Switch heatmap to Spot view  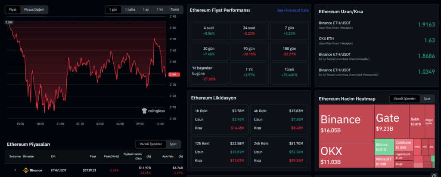426,99
